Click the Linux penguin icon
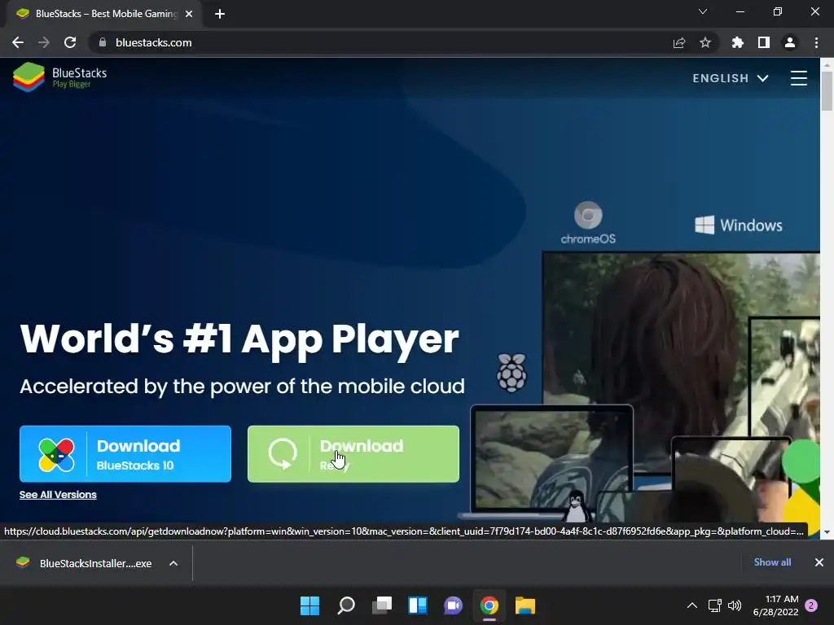834x625 pixels. [576, 506]
